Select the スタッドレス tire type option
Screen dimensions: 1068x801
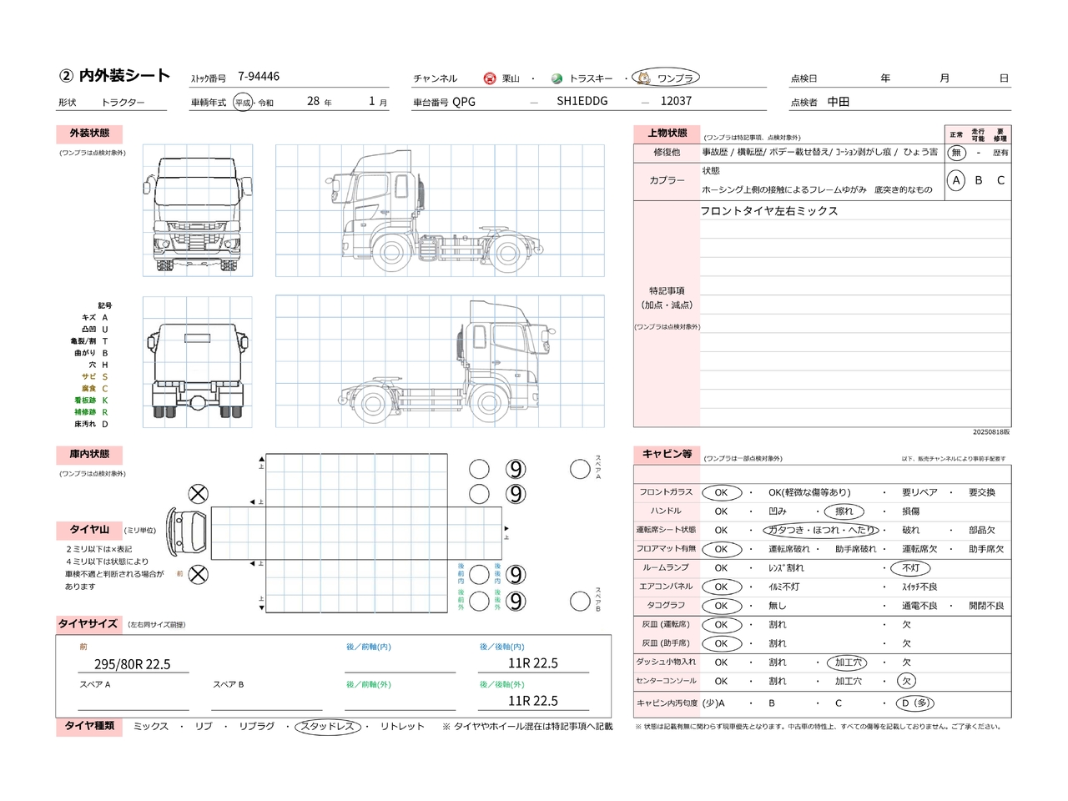click(328, 727)
